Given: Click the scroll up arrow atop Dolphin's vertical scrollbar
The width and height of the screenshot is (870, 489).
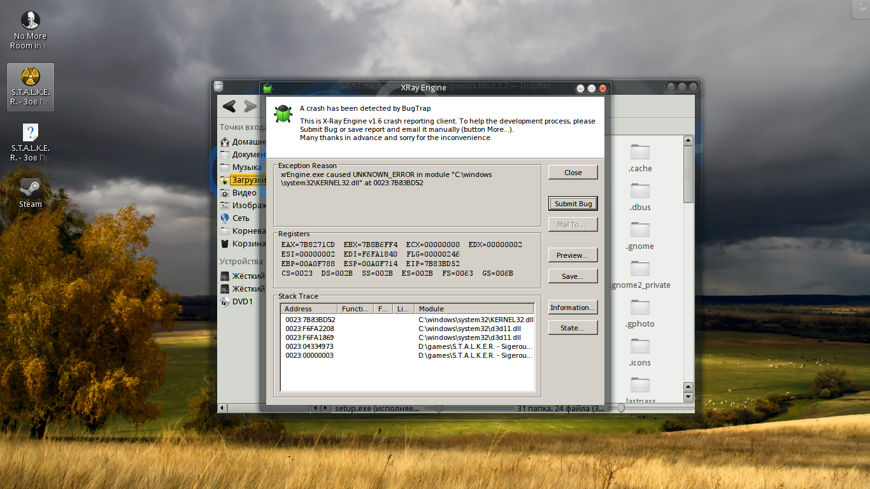Looking at the screenshot, I should coord(688,140).
